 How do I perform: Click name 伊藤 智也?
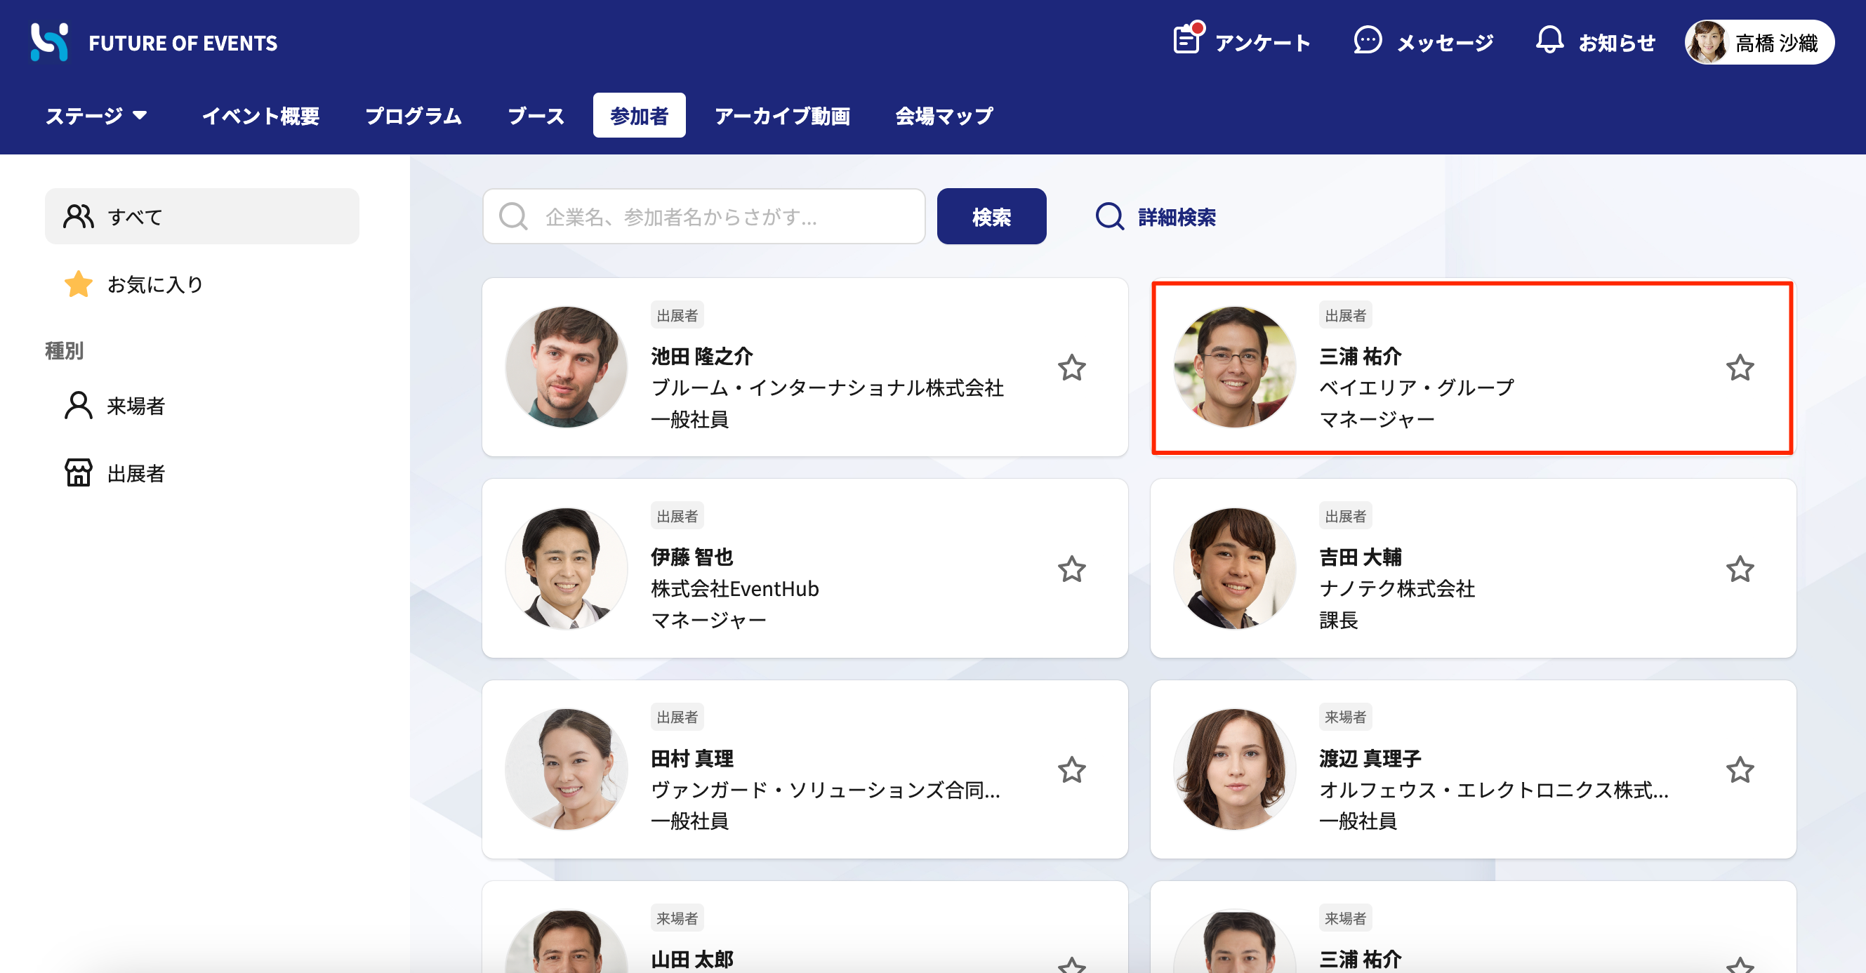[692, 557]
